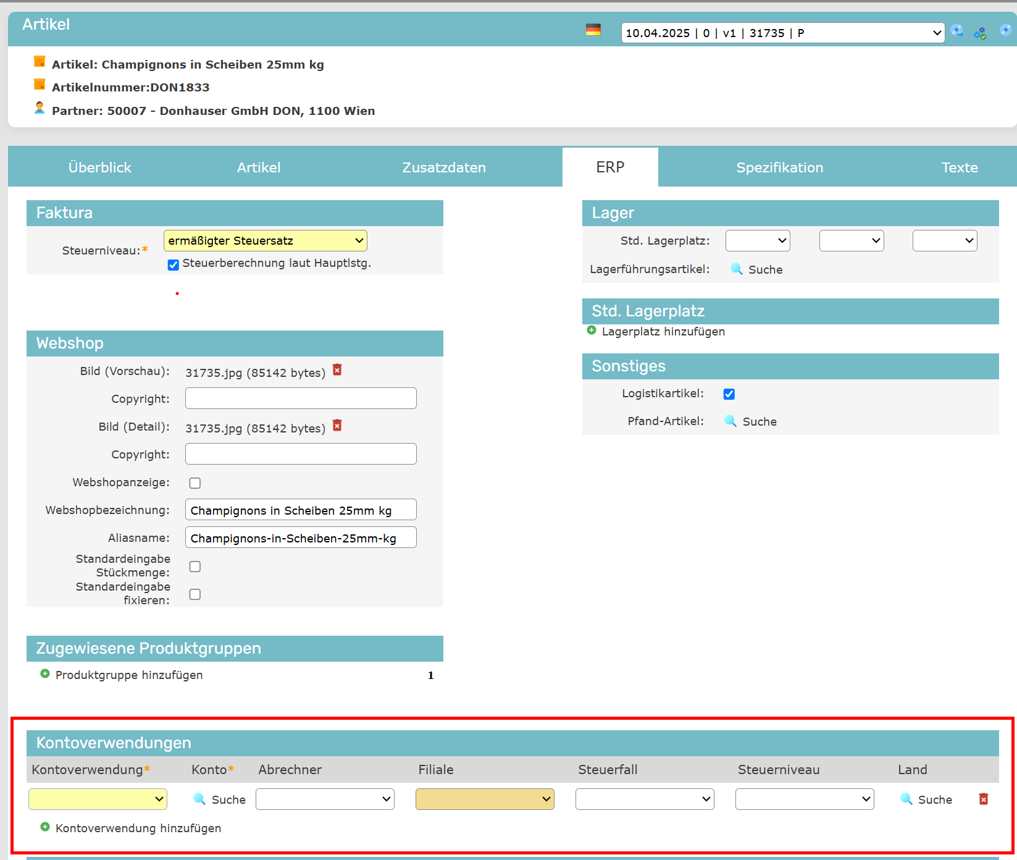1017x860 pixels.
Task: Click Kontoverwendung hinzufügen link
Action: pyautogui.click(x=138, y=828)
